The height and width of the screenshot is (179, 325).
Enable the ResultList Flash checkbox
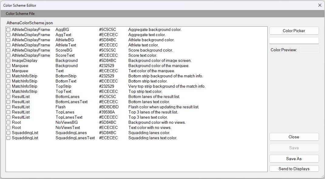coord(8,107)
